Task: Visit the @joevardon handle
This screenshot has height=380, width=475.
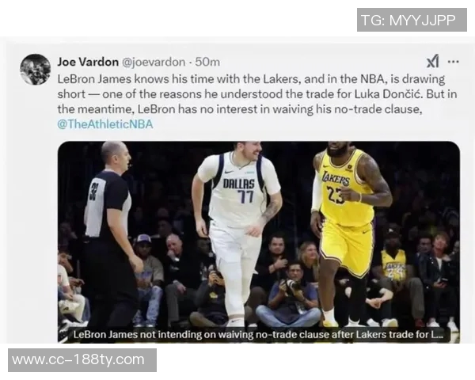Action: [154, 62]
